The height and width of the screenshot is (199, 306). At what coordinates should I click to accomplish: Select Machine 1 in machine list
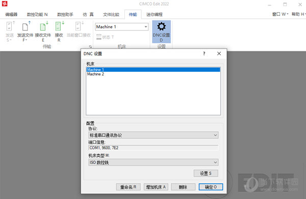(154, 70)
